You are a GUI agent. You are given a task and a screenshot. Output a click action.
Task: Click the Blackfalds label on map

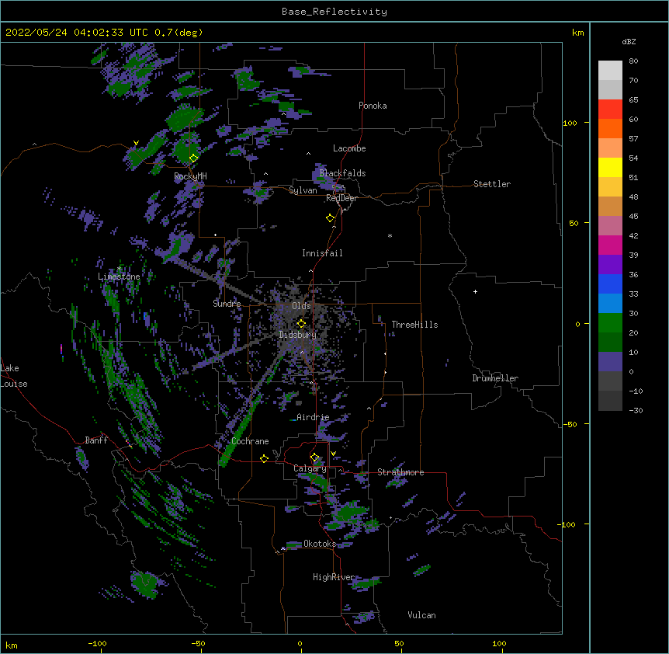pos(342,173)
